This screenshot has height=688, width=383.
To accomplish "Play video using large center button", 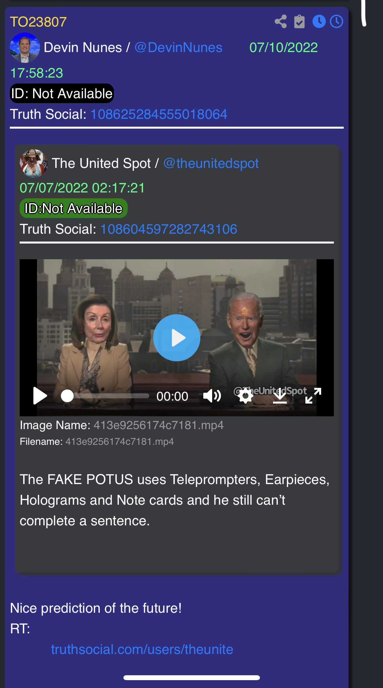I will tap(177, 338).
